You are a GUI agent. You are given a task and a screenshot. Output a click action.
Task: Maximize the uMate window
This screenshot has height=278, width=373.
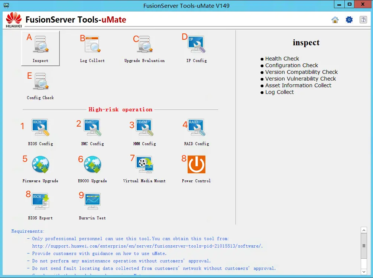(349, 4)
